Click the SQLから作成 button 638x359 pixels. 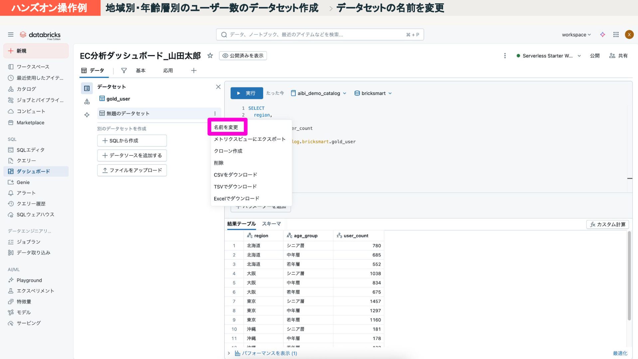[x=132, y=141]
